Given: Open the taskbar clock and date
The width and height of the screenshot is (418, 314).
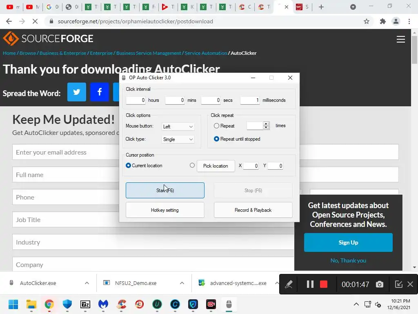Looking at the screenshot, I should [x=399, y=304].
